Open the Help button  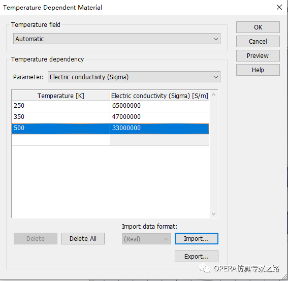coord(258,70)
